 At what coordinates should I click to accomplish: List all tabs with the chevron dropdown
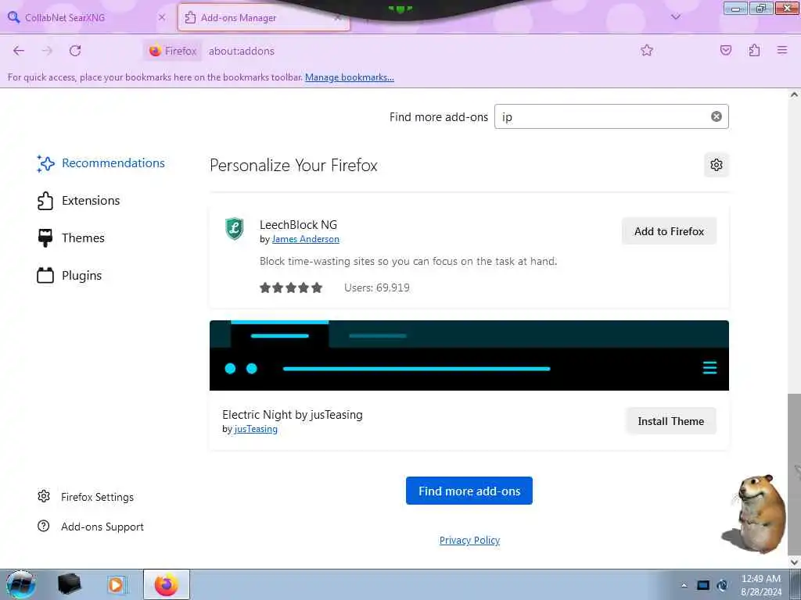675,17
